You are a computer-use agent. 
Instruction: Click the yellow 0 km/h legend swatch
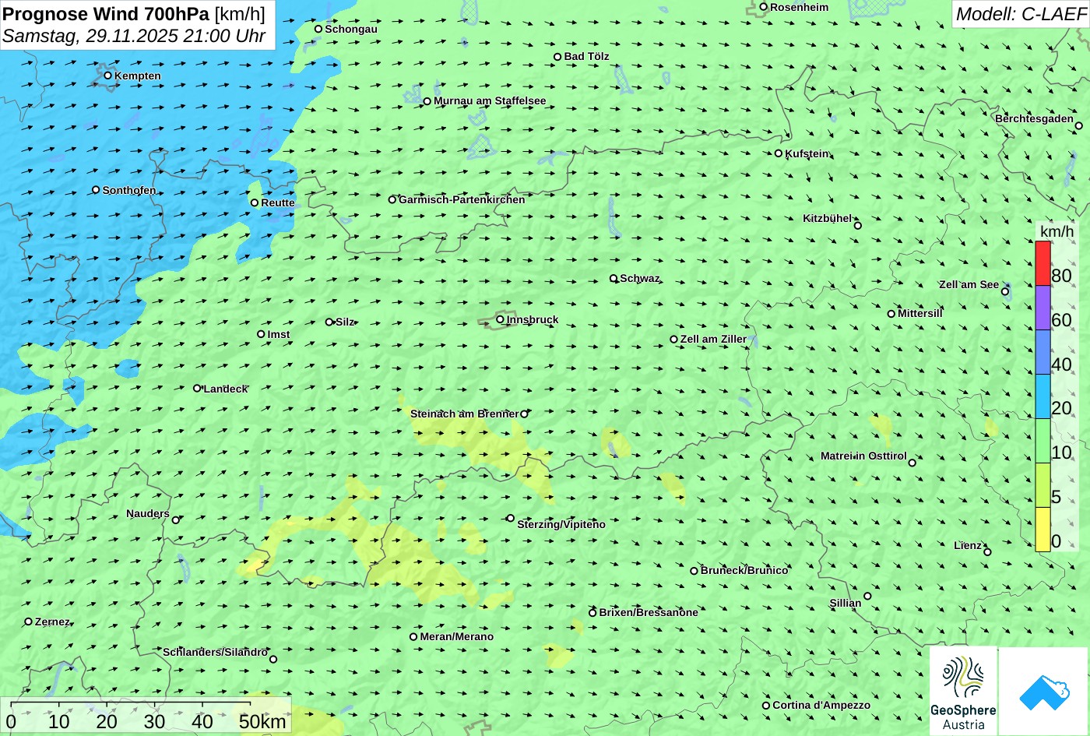[x=1043, y=530]
